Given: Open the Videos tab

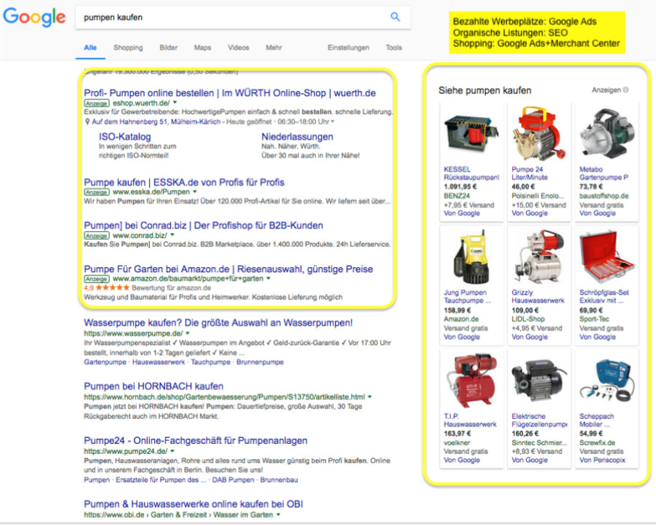Looking at the screenshot, I should point(239,48).
